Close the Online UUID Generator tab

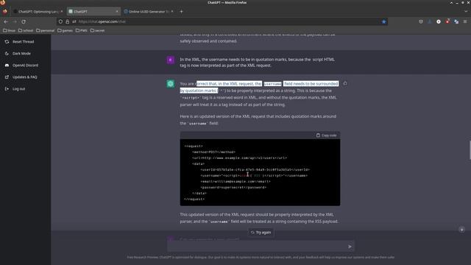[x=172, y=12]
